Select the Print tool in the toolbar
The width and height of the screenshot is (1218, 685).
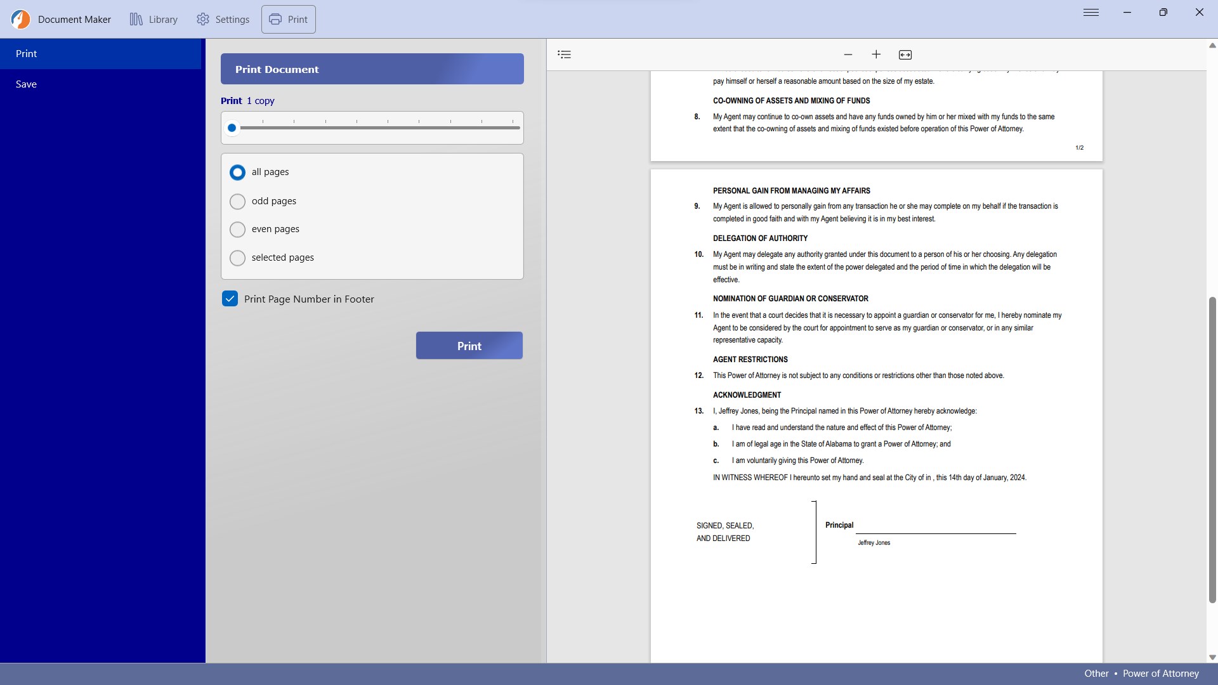click(288, 19)
